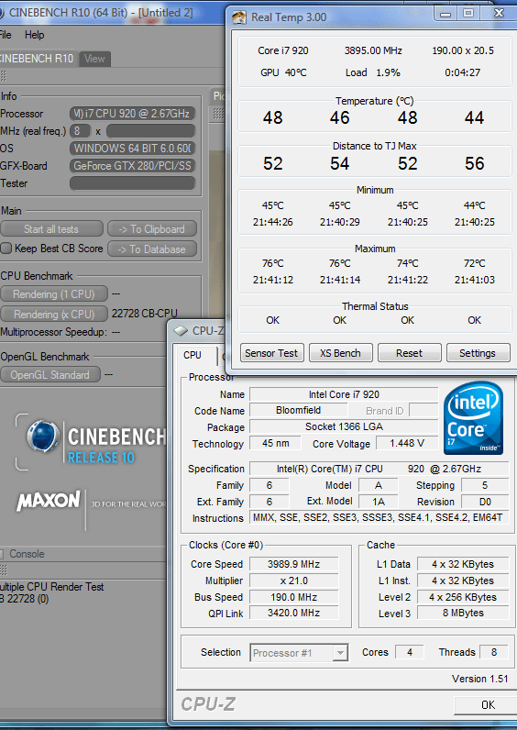
Task: Click Rendering (1 CPU) button
Action: coord(54,293)
